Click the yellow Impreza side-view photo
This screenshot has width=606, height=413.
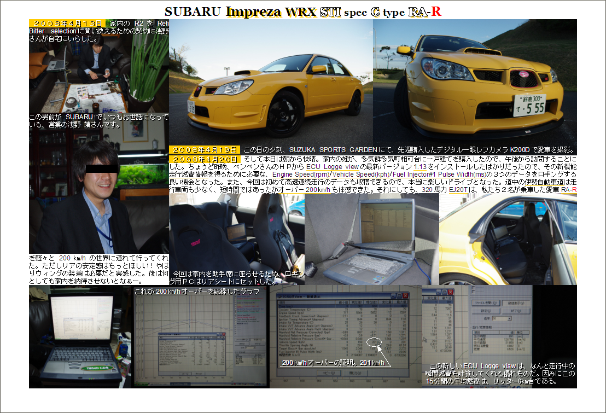(x=271, y=82)
